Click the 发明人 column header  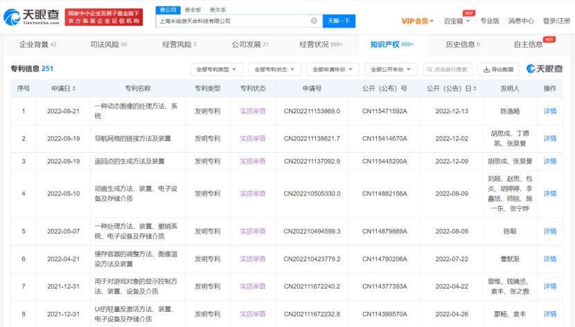tap(510, 88)
